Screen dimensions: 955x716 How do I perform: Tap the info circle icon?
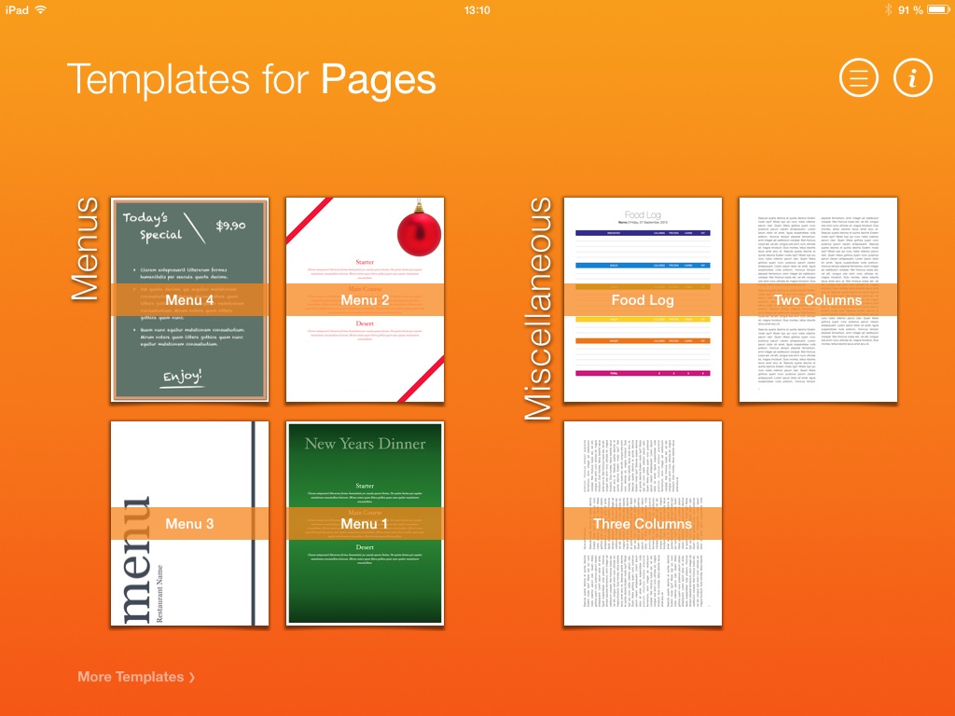tap(913, 78)
